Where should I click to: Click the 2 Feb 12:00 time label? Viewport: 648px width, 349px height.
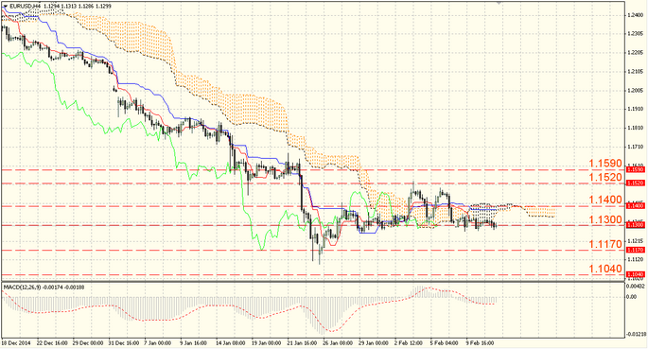pos(409,343)
